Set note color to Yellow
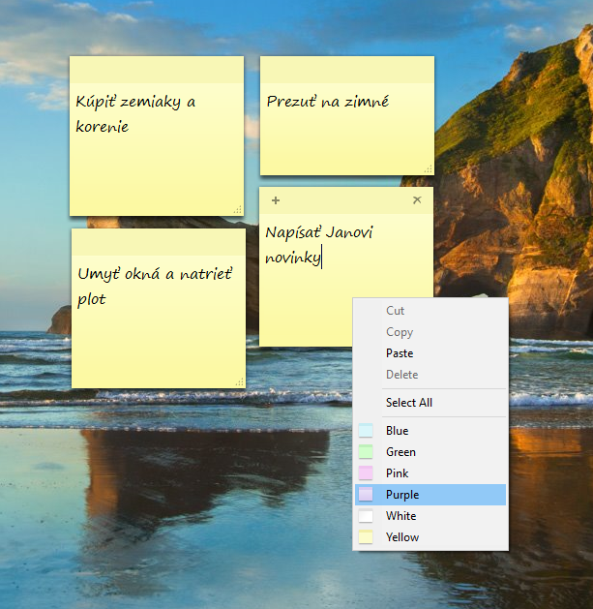This screenshot has height=609, width=593. pos(430,537)
